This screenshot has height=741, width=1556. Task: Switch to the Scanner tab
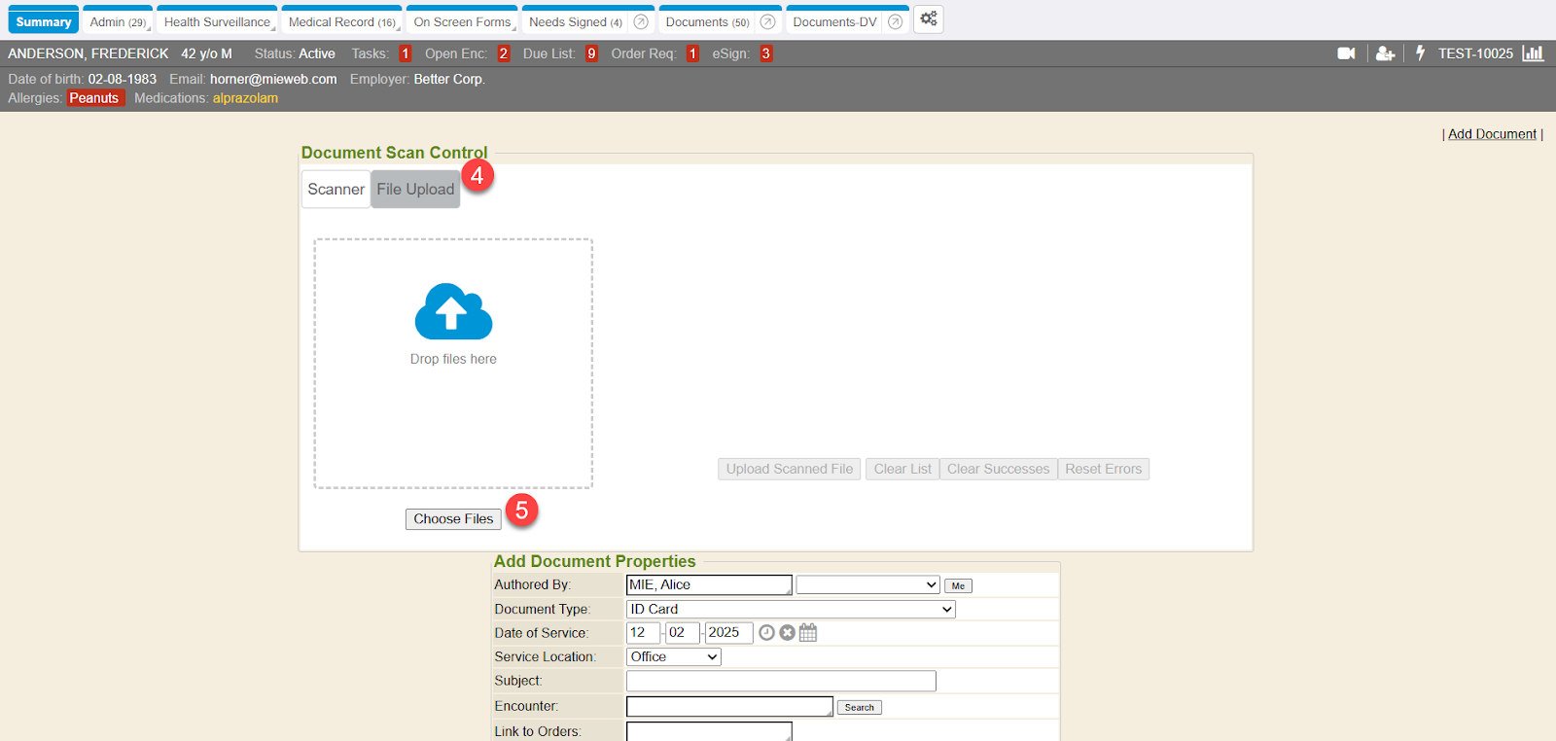[x=336, y=190]
